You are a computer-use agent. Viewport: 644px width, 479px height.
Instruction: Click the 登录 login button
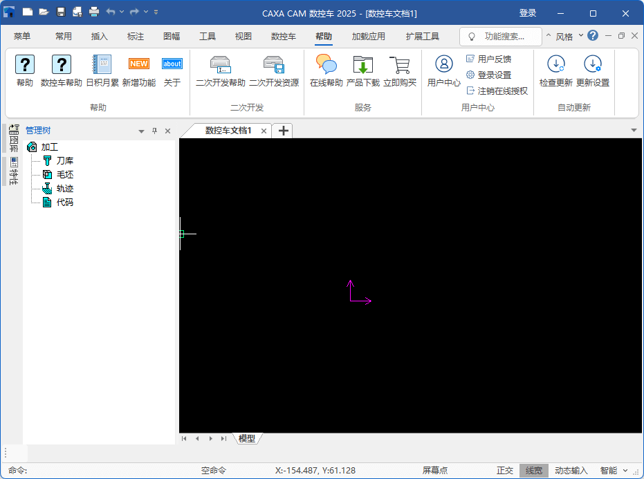coord(528,13)
